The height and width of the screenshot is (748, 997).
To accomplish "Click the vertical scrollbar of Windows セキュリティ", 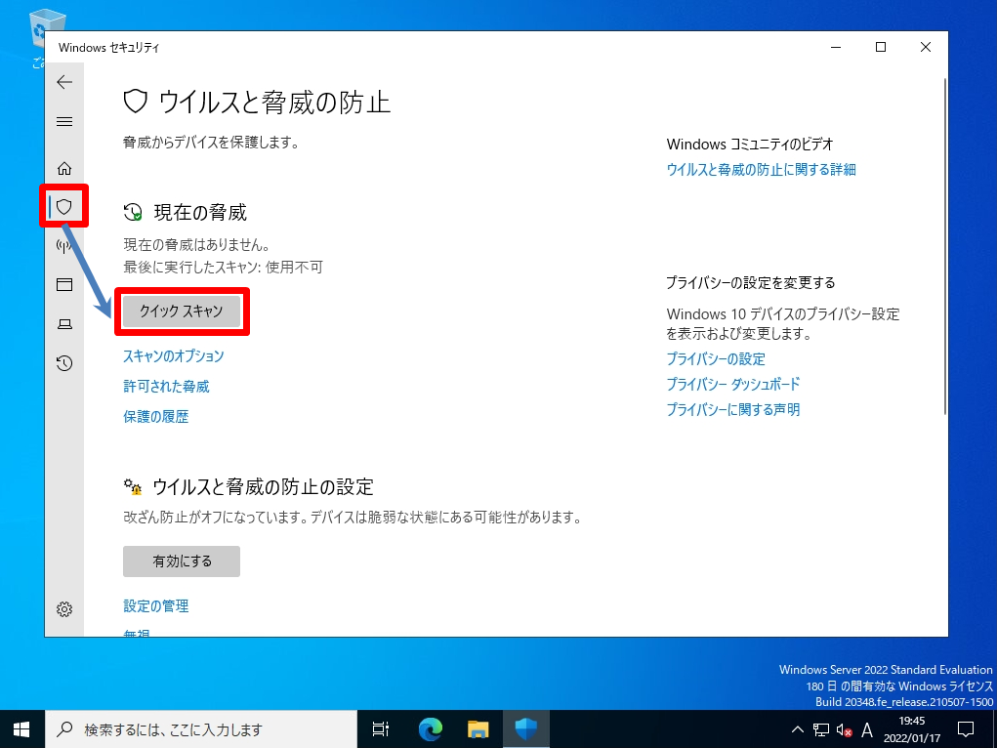I will (x=945, y=247).
